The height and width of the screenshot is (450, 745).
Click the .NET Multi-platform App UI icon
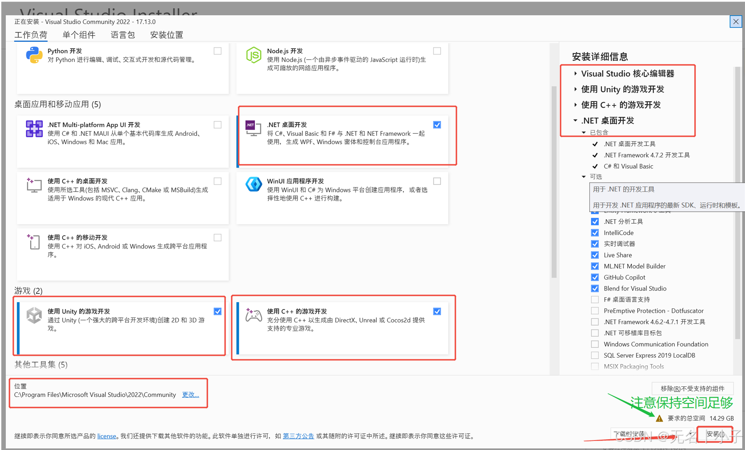[x=33, y=128]
